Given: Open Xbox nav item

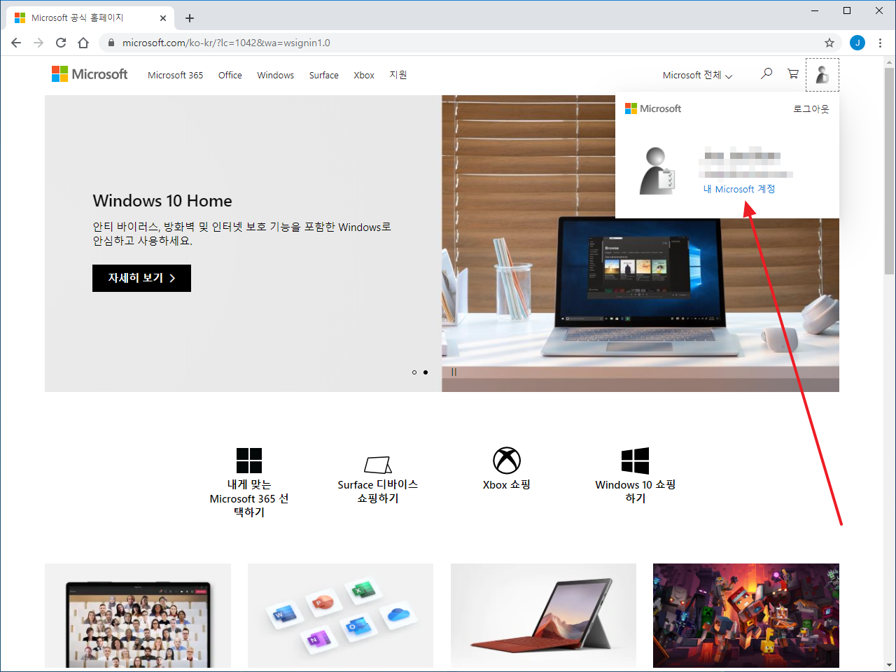Looking at the screenshot, I should point(364,75).
